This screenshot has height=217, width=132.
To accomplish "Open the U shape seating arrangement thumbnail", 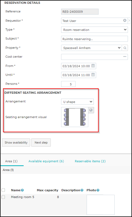I will [x=75, y=117].
